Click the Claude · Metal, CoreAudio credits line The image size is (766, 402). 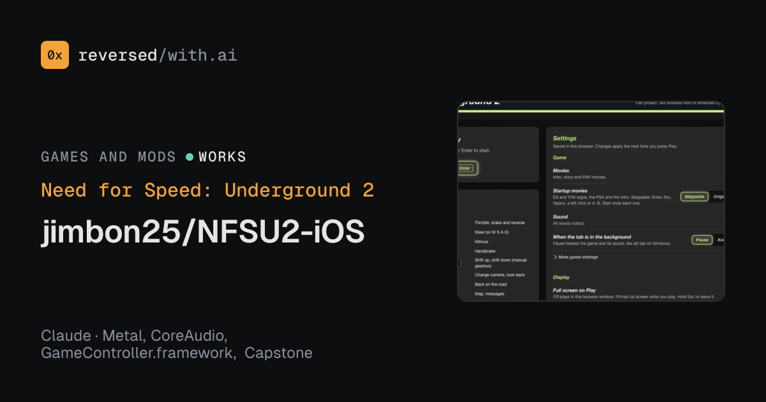[134, 336]
